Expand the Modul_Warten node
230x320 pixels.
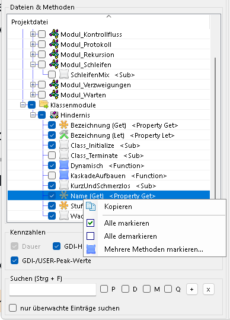click(33, 95)
